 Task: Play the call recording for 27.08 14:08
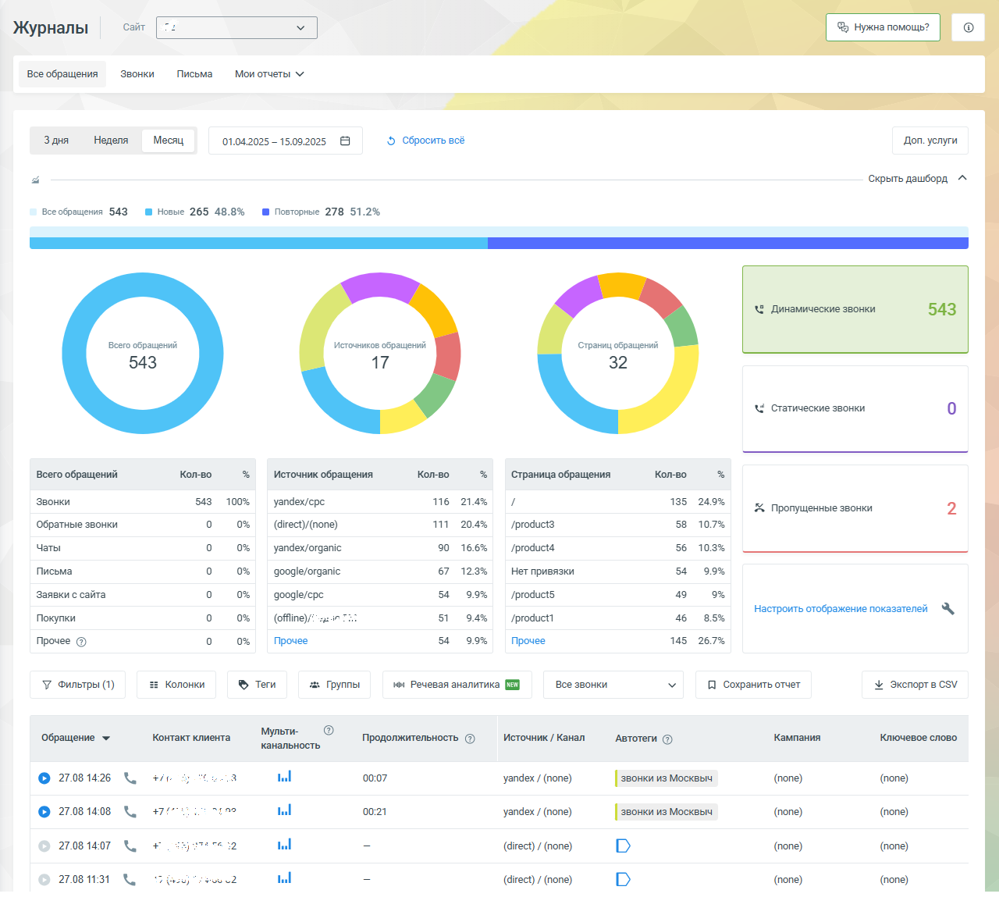pos(44,812)
